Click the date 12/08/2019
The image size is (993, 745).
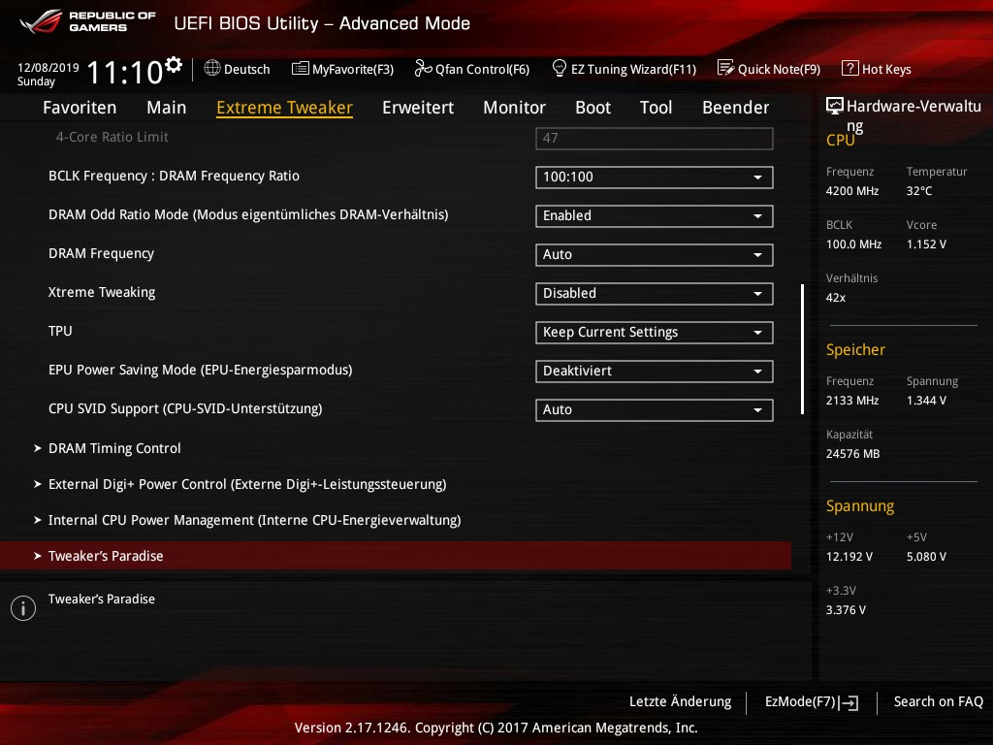[x=48, y=67]
